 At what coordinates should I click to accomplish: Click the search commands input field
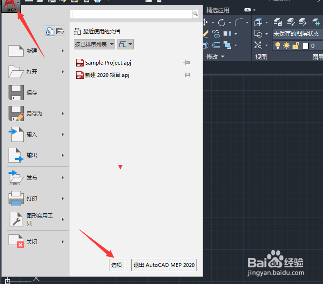pos(131,14)
